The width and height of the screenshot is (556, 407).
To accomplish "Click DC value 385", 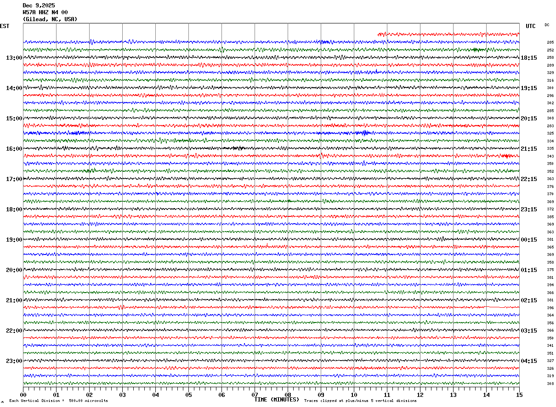I will 550,217.
